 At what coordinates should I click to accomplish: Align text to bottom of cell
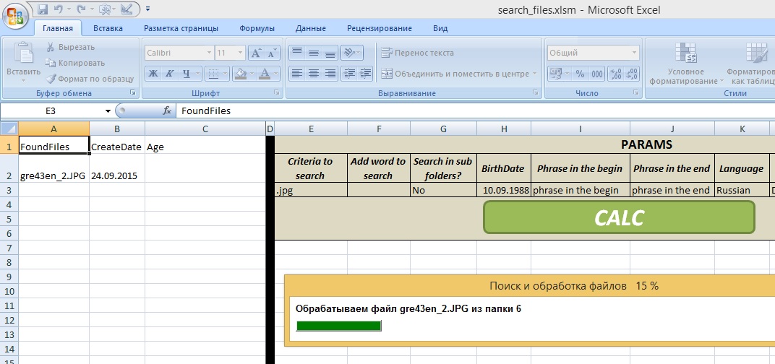click(x=330, y=52)
